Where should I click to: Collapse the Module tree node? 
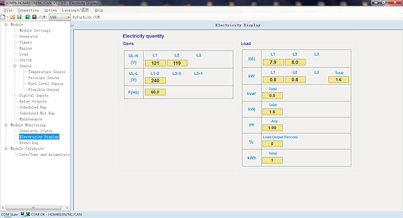click(5, 25)
